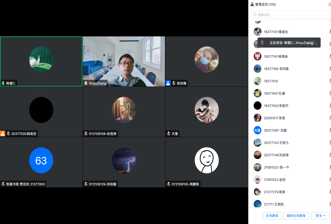Toggle mute for 21091023 赵欣 in member list
The width and height of the screenshot is (331, 224).
(x=330, y=180)
